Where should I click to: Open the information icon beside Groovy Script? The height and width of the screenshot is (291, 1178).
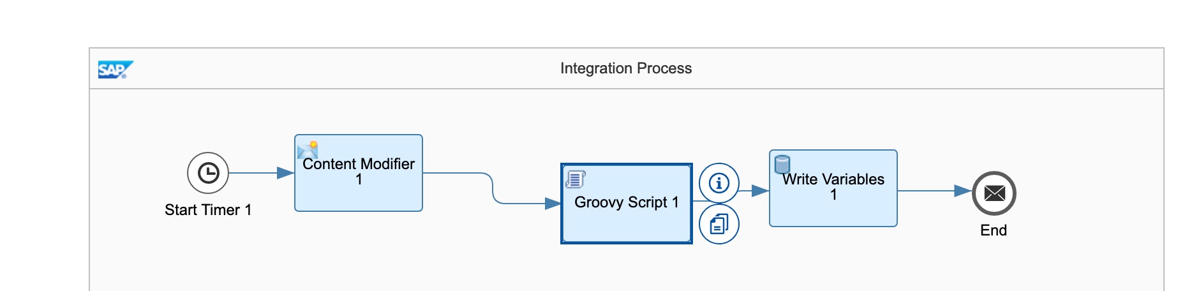point(719,183)
